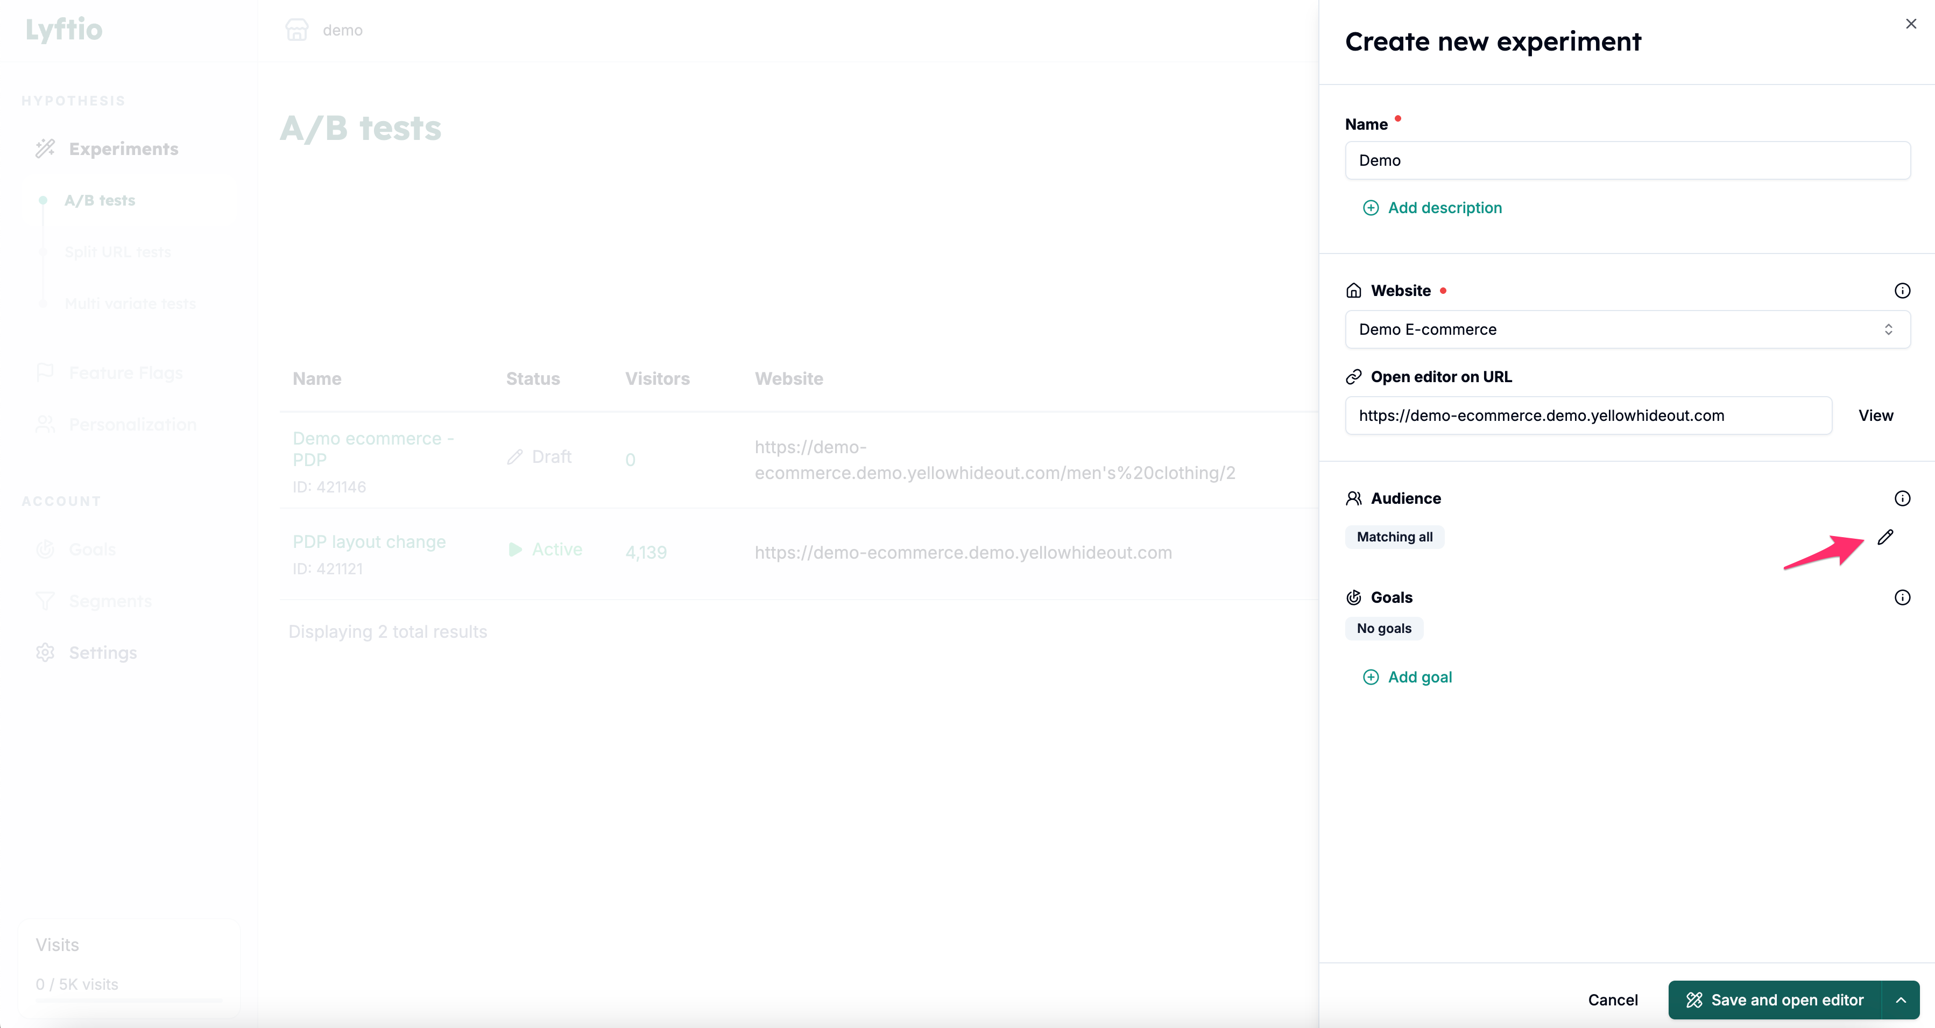Open the Website dropdown showing Demo E-commerce
Screen dimensions: 1935x1028
point(1627,329)
